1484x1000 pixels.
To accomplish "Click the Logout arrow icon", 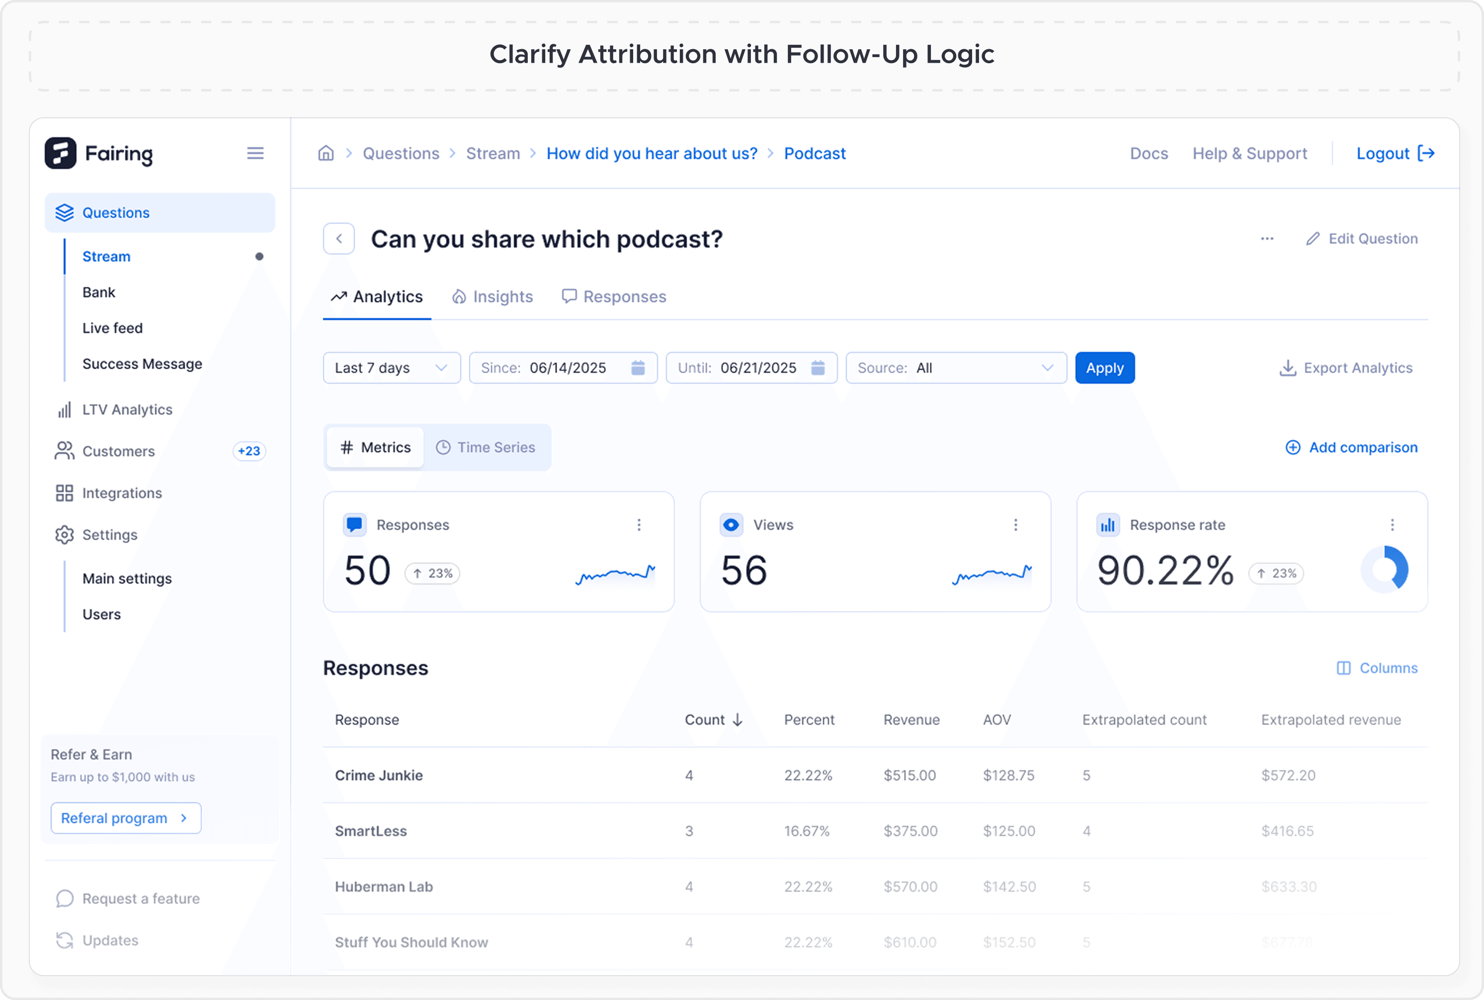I will (1426, 153).
